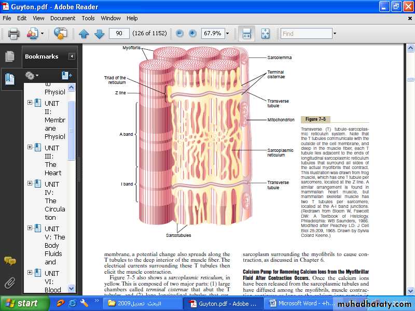Open the View menu
415x311 pixels.
(x=38, y=18)
